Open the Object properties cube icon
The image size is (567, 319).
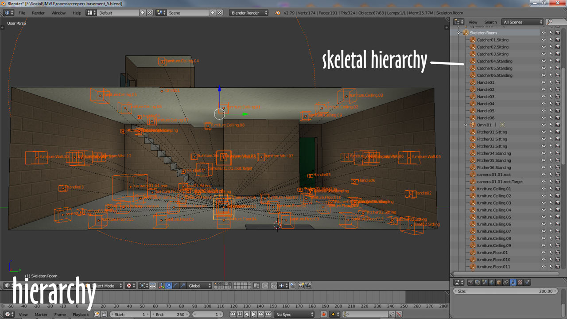point(499,282)
